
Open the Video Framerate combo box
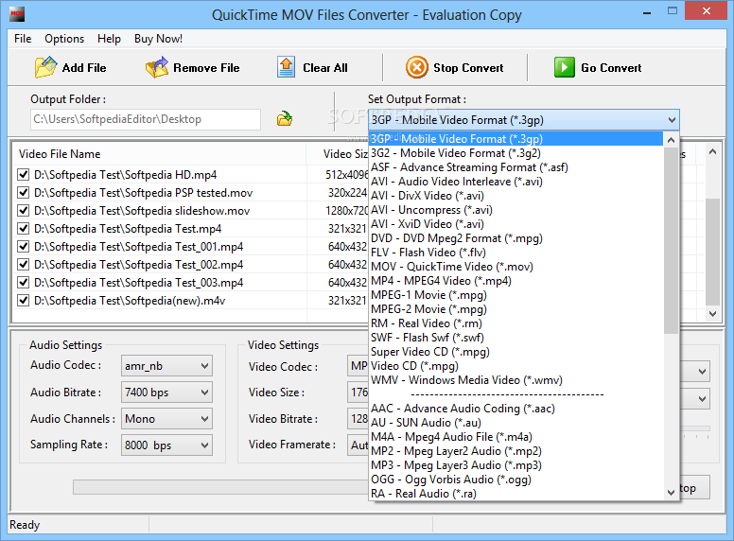(x=358, y=445)
